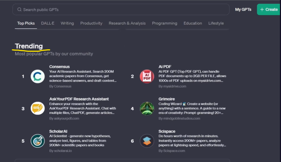Viewport: 281px width, 162px height.
Task: Click the search magnifier icon
Action: click(19, 10)
